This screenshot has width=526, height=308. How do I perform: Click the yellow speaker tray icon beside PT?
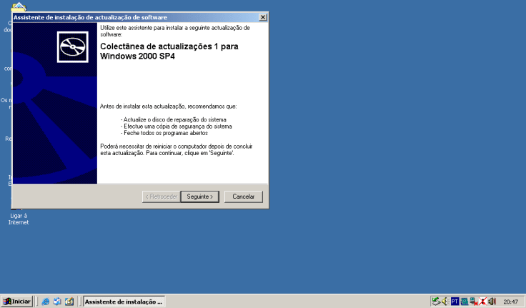pos(445,302)
